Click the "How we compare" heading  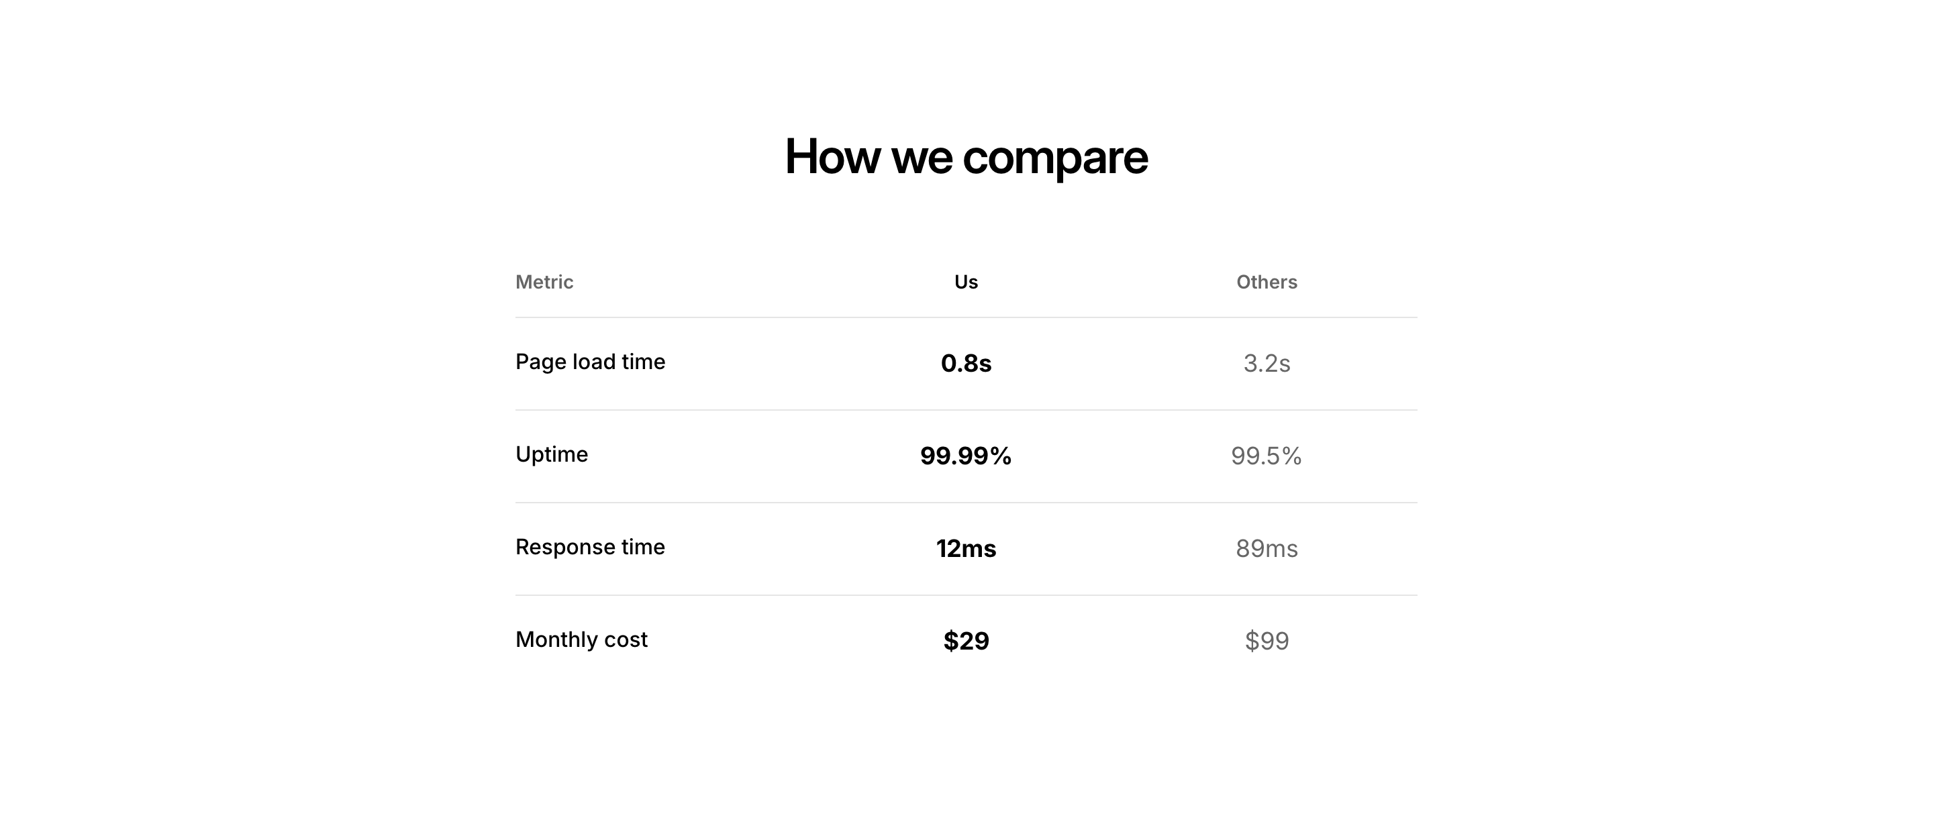point(966,157)
